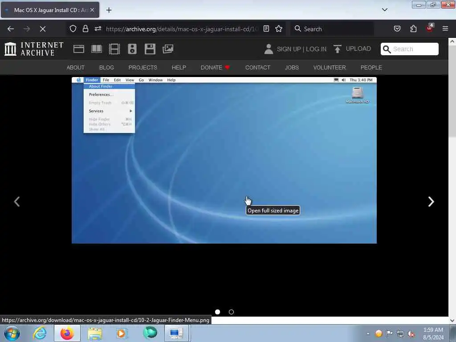The image size is (456, 342).
Task: Click the tracking protection shield icon
Action: tap(73, 28)
